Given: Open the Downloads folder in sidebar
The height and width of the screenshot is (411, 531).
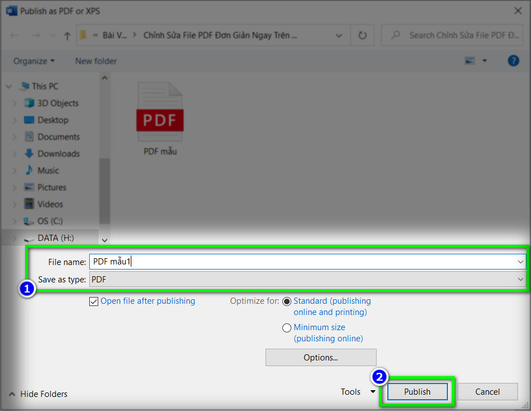Looking at the screenshot, I should (x=58, y=154).
